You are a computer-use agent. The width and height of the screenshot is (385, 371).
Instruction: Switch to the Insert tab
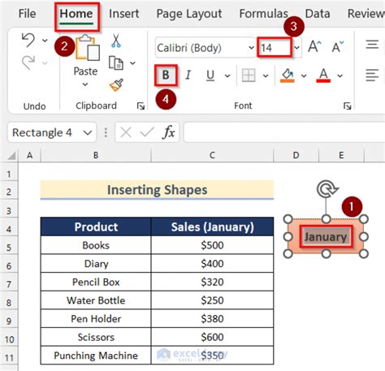coord(123,14)
